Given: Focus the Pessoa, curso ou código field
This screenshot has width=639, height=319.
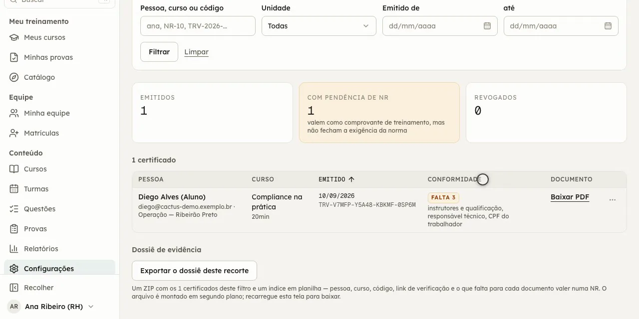Looking at the screenshot, I should pyautogui.click(x=198, y=26).
